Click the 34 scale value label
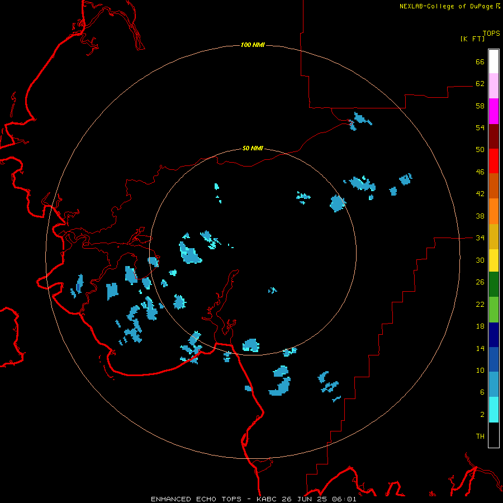The width and height of the screenshot is (503, 503). tap(480, 238)
